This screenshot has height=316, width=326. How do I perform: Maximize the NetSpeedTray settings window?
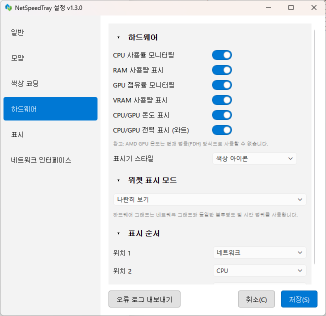(291, 7)
